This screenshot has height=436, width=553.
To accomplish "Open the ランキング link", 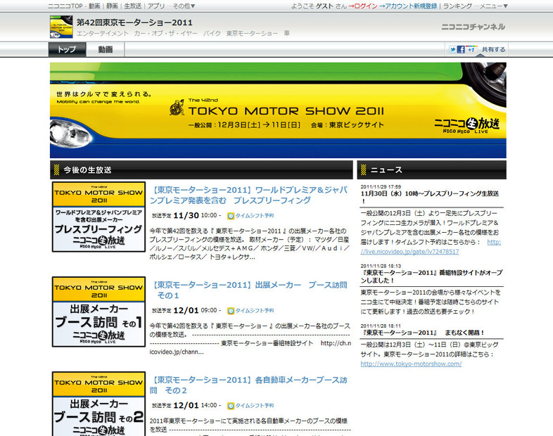I will click(x=457, y=6).
